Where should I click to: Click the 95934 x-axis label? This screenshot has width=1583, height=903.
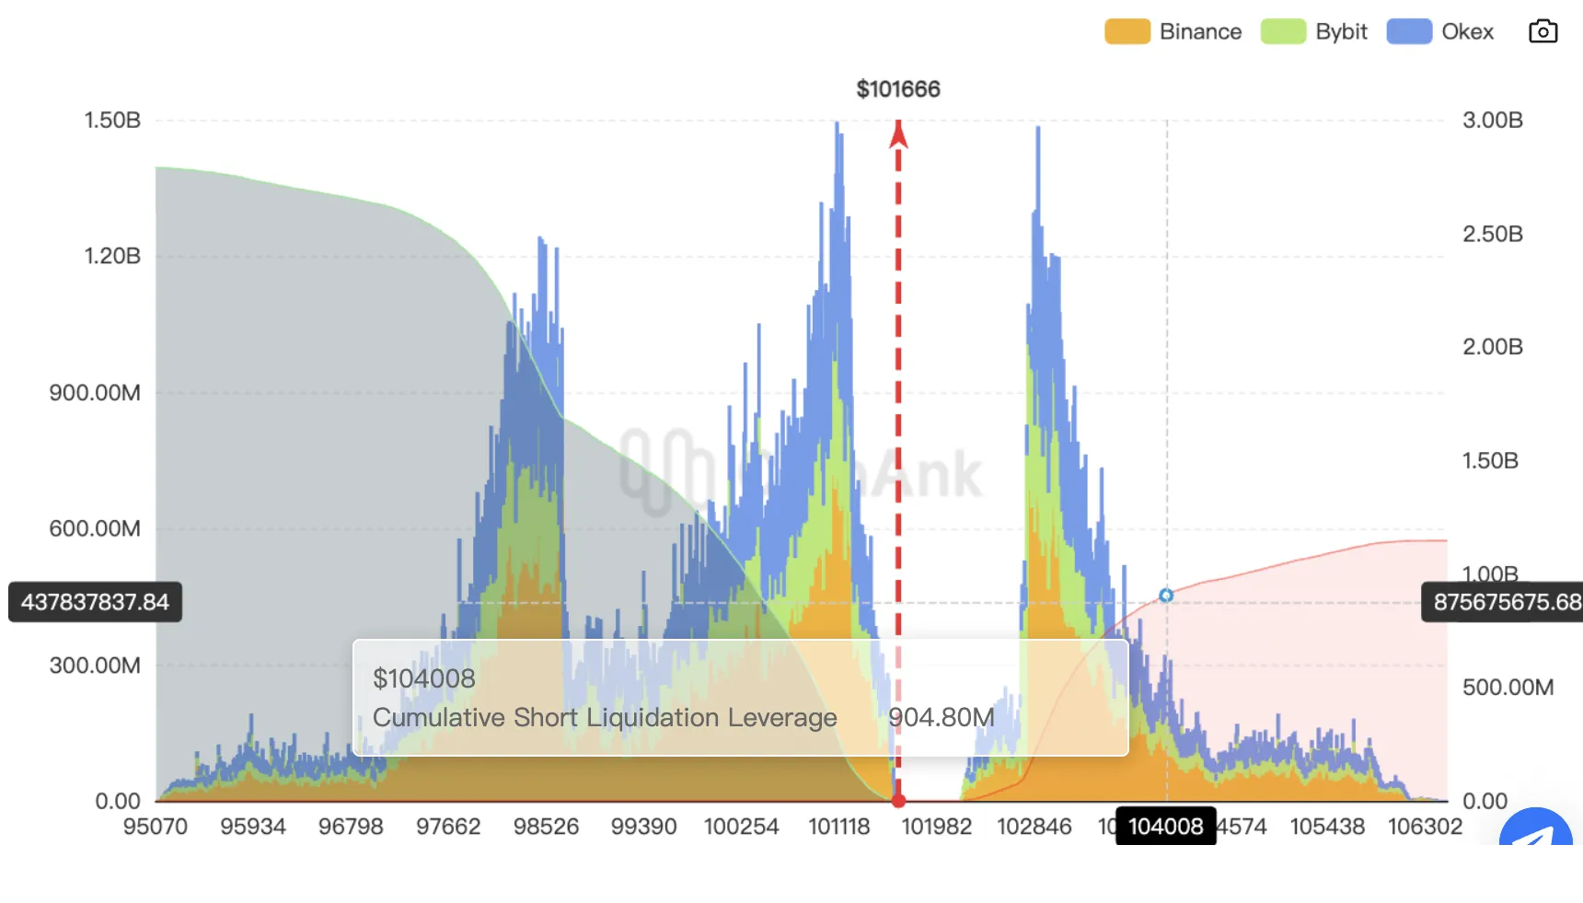(253, 827)
